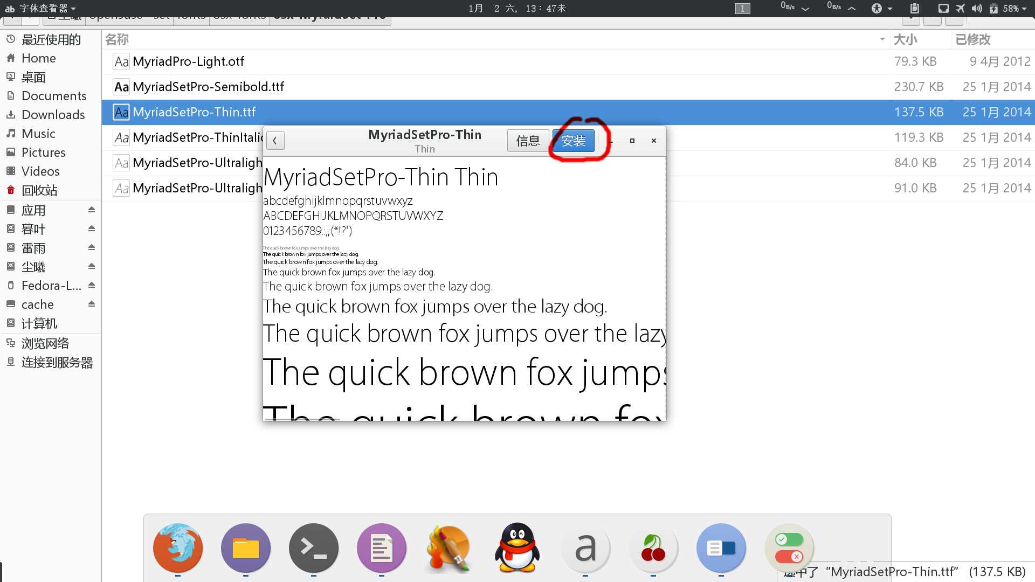Open 回收站 trash in sidebar
The image size is (1035, 582).
tap(39, 190)
